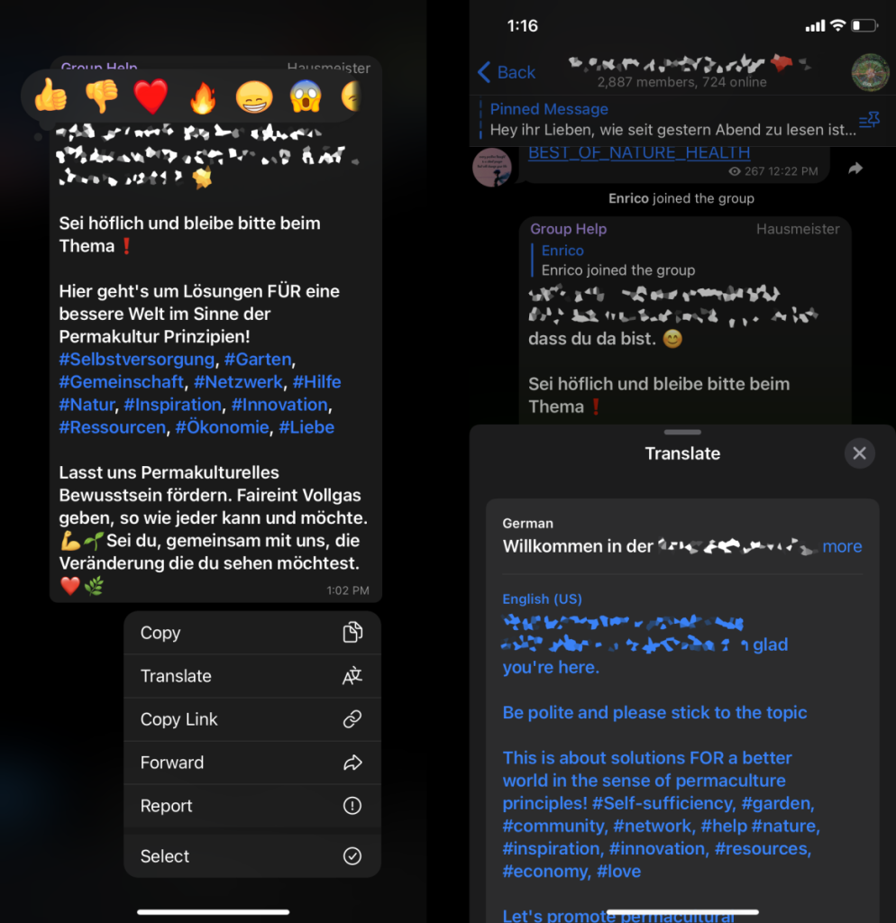Viewport: 896px width, 923px height.
Task: React with the screaming face emoji
Action: coord(306,96)
